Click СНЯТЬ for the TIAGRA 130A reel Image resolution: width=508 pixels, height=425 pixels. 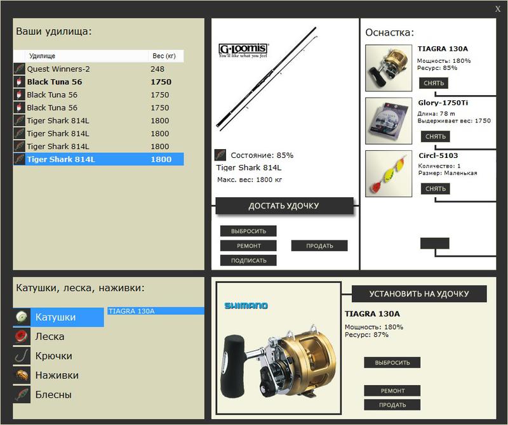pyautogui.click(x=434, y=83)
